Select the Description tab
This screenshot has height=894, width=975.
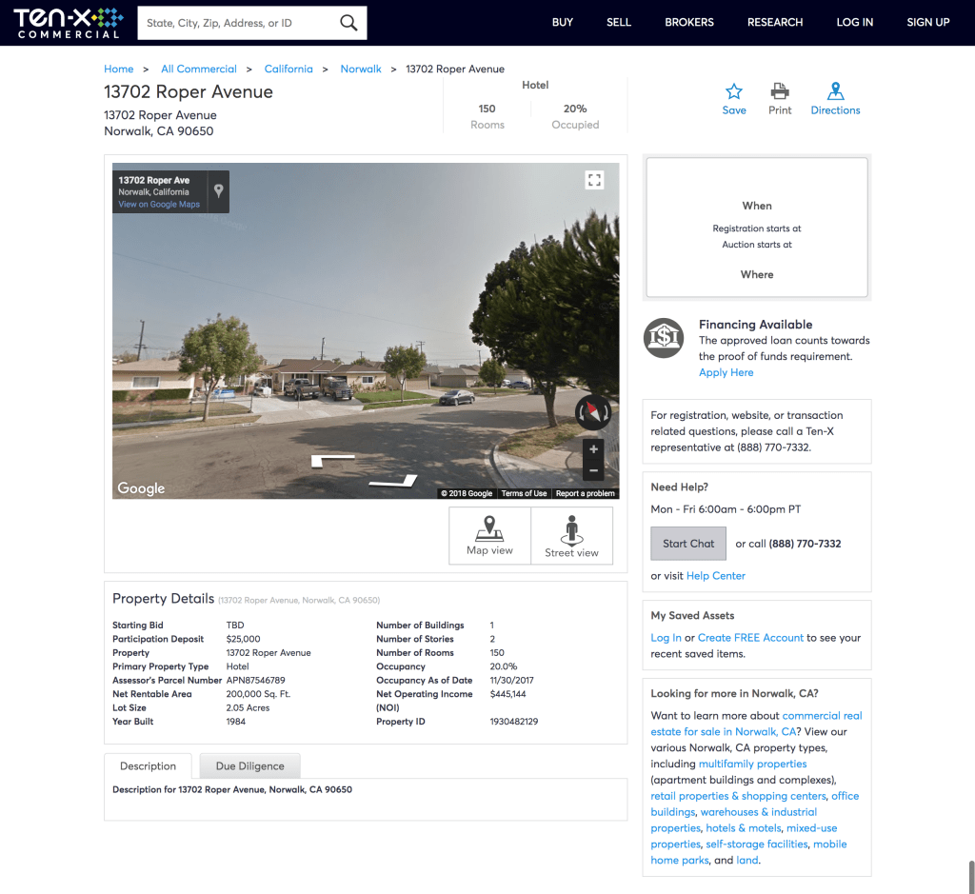click(x=148, y=765)
